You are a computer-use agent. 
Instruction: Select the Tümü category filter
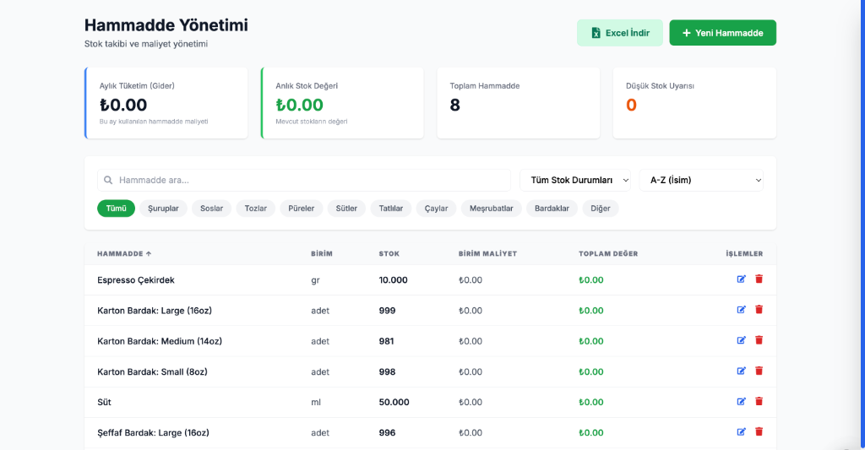pyautogui.click(x=116, y=209)
